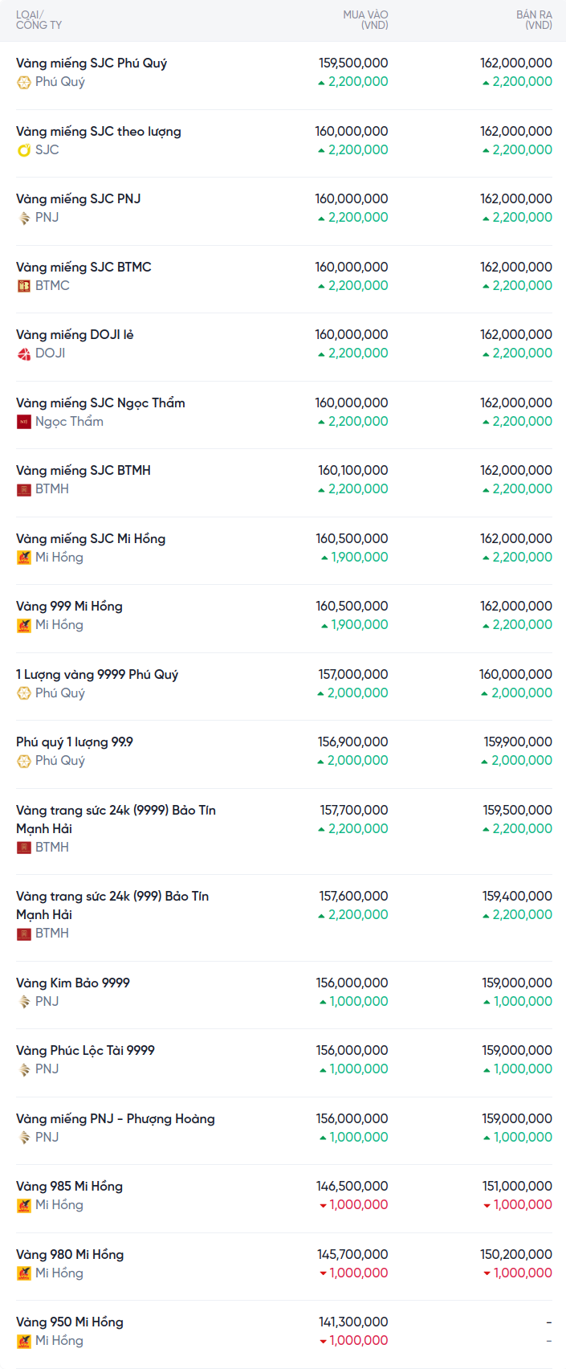The width and height of the screenshot is (566, 1369).
Task: Open Vàng miếng SJC theo lượng row title
Action: (99, 131)
